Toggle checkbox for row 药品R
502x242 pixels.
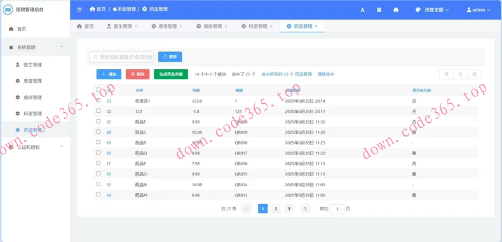click(x=98, y=142)
